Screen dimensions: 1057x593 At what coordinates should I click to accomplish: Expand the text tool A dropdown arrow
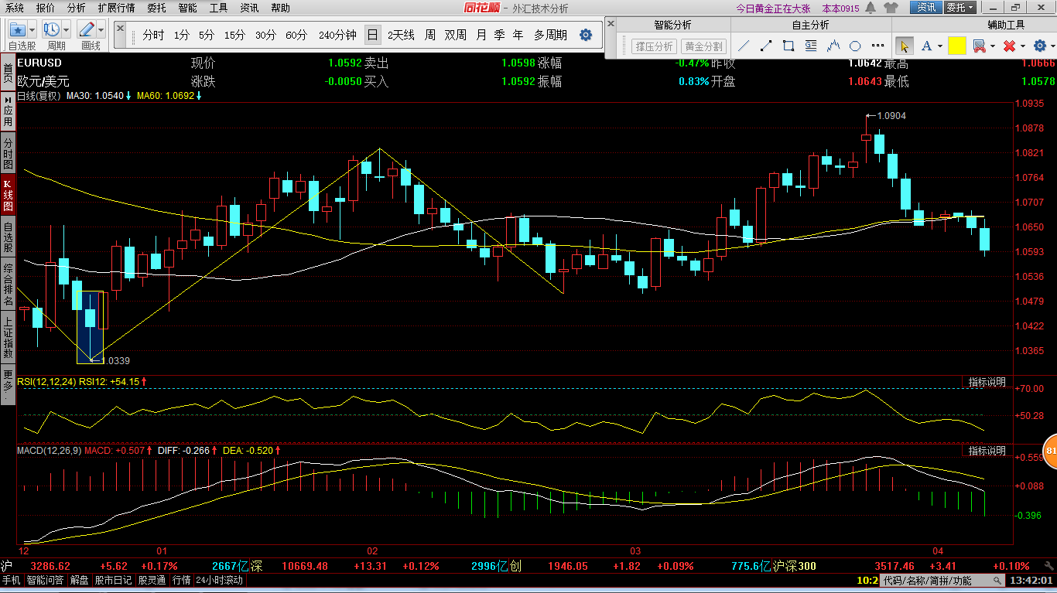click(940, 46)
